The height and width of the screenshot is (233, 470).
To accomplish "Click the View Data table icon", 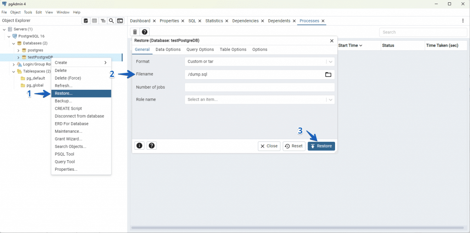I will coord(95,21).
